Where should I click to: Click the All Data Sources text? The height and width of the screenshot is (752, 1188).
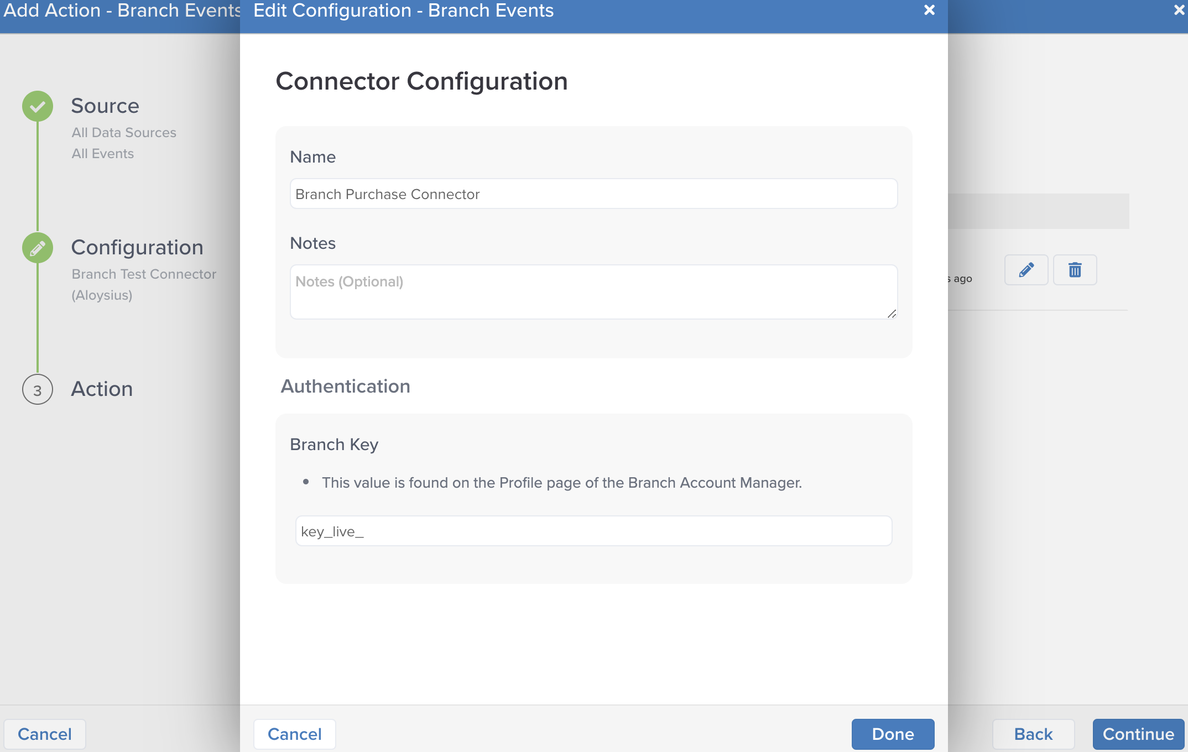124,133
